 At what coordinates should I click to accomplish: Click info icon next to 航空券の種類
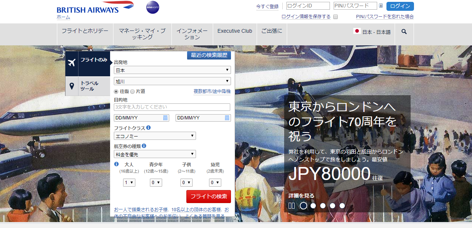pos(144,146)
